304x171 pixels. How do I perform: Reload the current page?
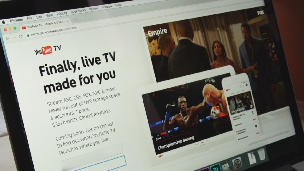[21, 36]
